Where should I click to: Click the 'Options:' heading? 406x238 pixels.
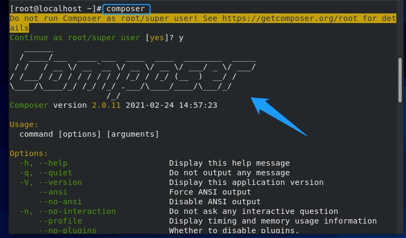click(x=29, y=153)
